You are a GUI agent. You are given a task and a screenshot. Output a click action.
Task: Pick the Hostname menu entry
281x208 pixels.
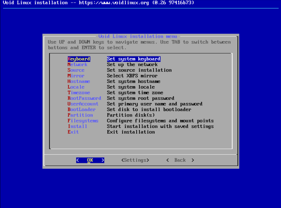79,81
